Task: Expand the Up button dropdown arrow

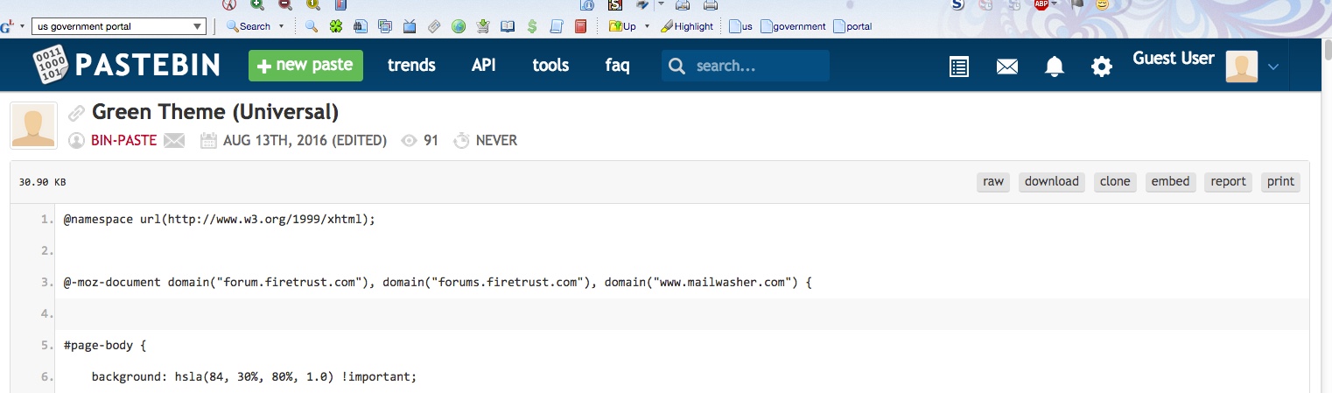Action: tap(647, 26)
